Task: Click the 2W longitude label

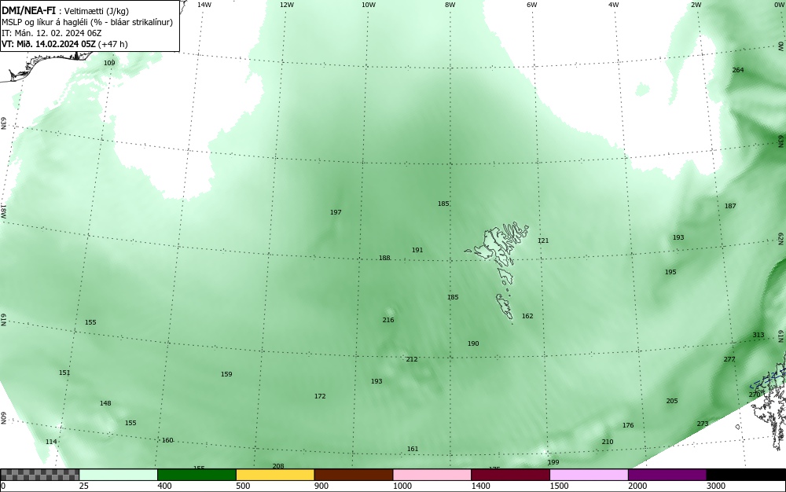Action: click(696, 5)
